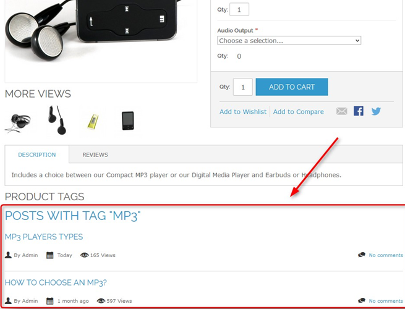
Task: Click 'Today' date text
Action: click(x=64, y=255)
